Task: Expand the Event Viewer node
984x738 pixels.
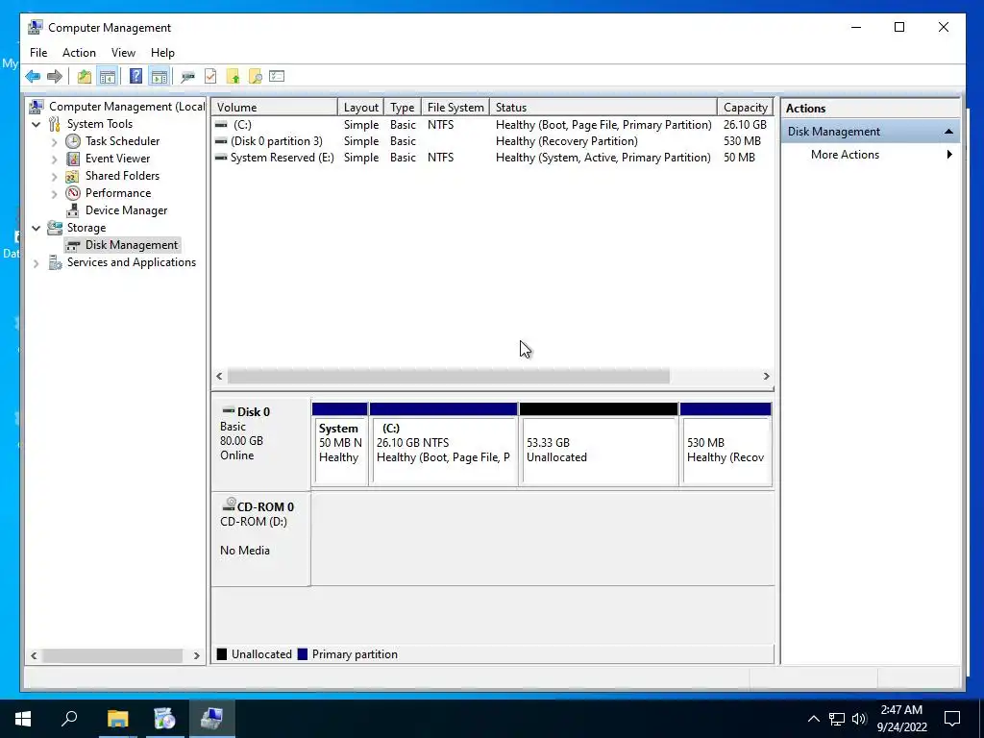Action: (x=54, y=159)
